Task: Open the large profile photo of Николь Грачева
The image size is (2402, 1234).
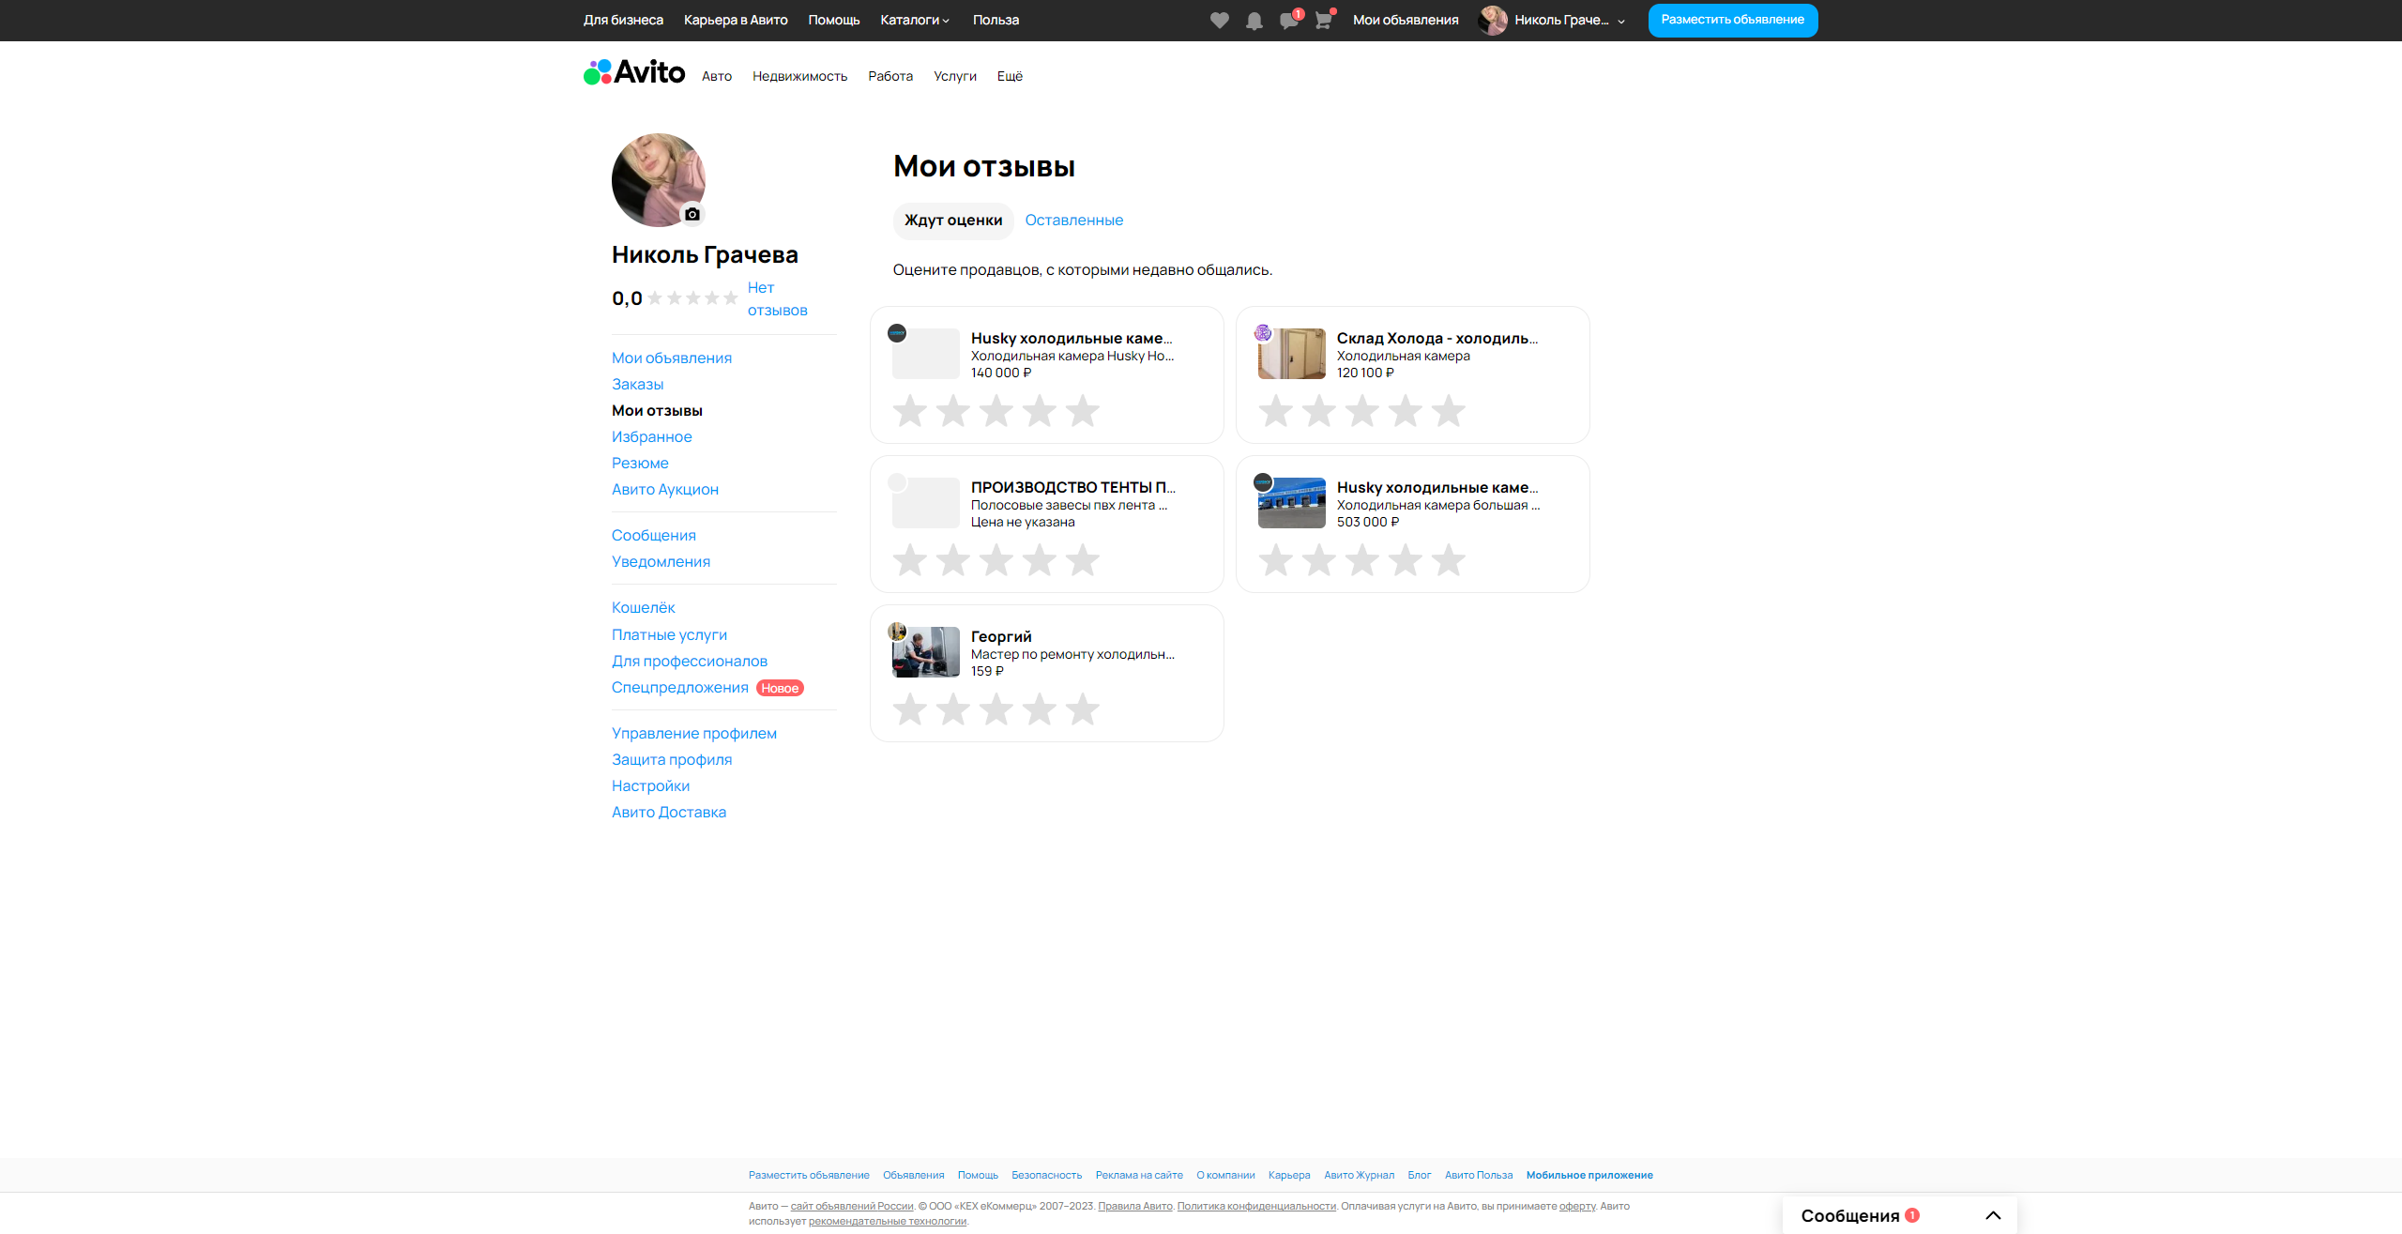Action: [658, 179]
